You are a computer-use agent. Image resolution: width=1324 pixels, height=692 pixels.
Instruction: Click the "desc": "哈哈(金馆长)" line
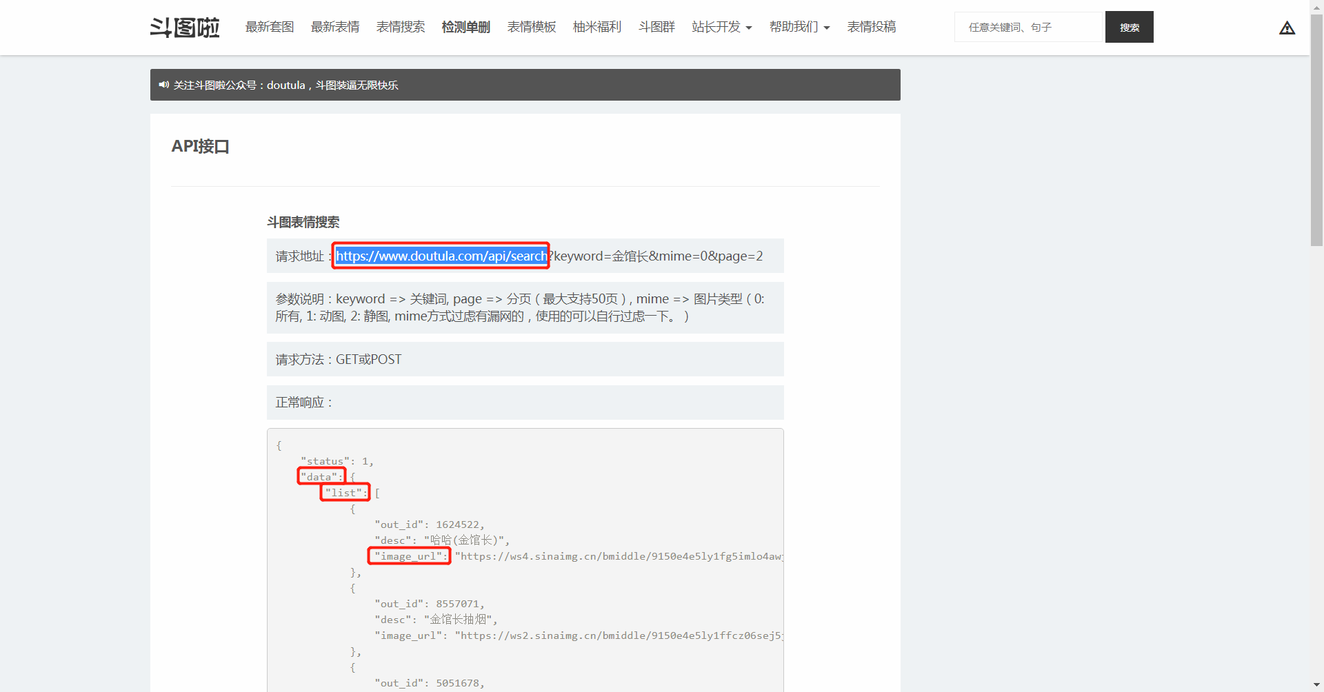pos(442,540)
